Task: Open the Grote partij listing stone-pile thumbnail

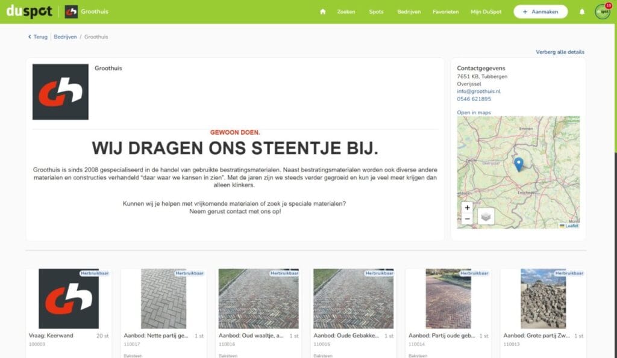Action: click(543, 298)
